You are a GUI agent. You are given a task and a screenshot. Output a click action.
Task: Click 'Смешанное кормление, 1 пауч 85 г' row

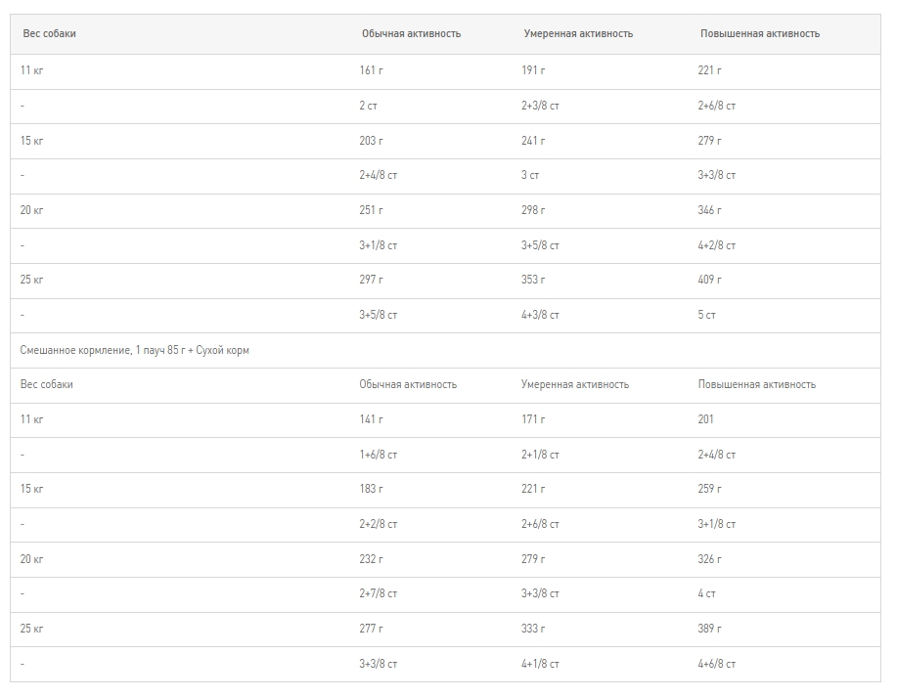135,350
